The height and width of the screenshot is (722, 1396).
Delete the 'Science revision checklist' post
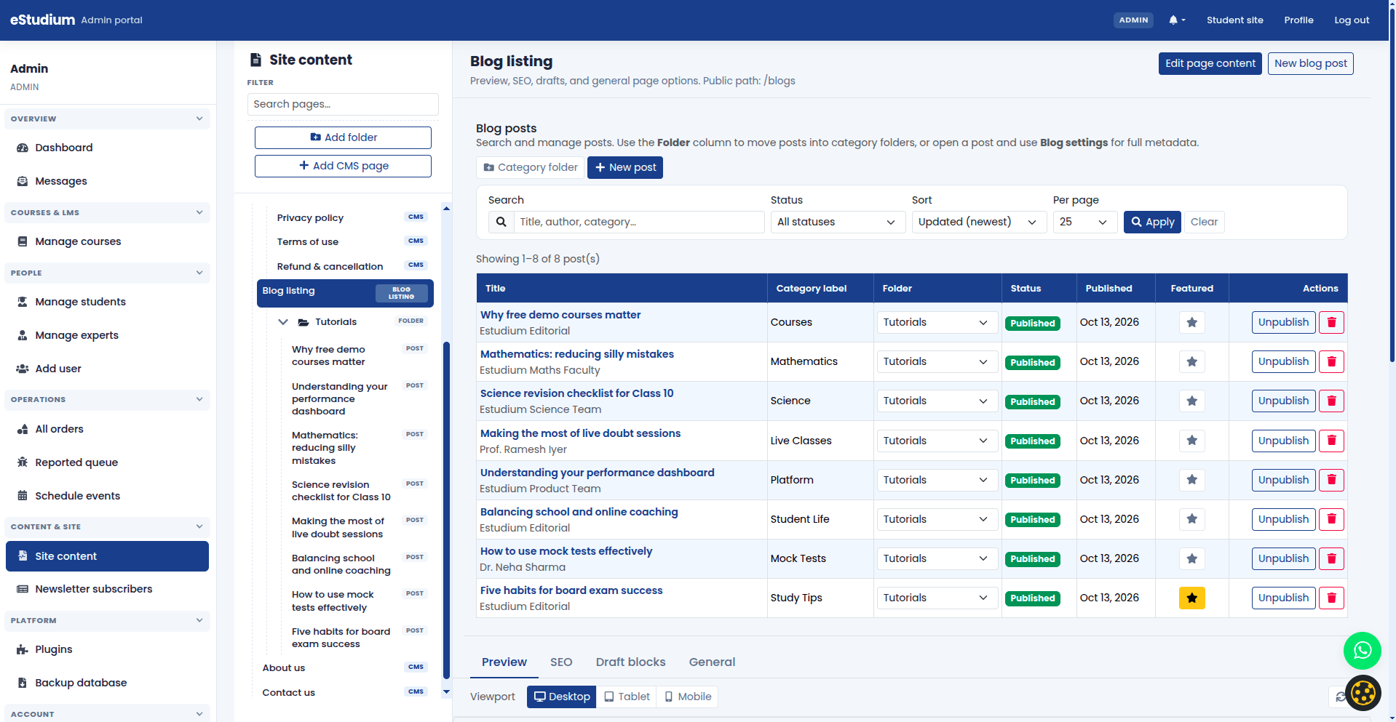pyautogui.click(x=1331, y=401)
